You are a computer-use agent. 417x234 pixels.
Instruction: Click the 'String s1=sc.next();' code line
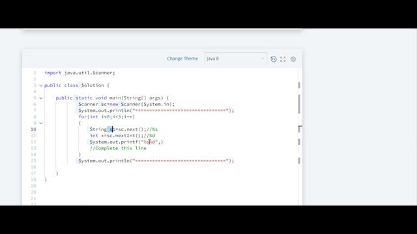(124, 129)
